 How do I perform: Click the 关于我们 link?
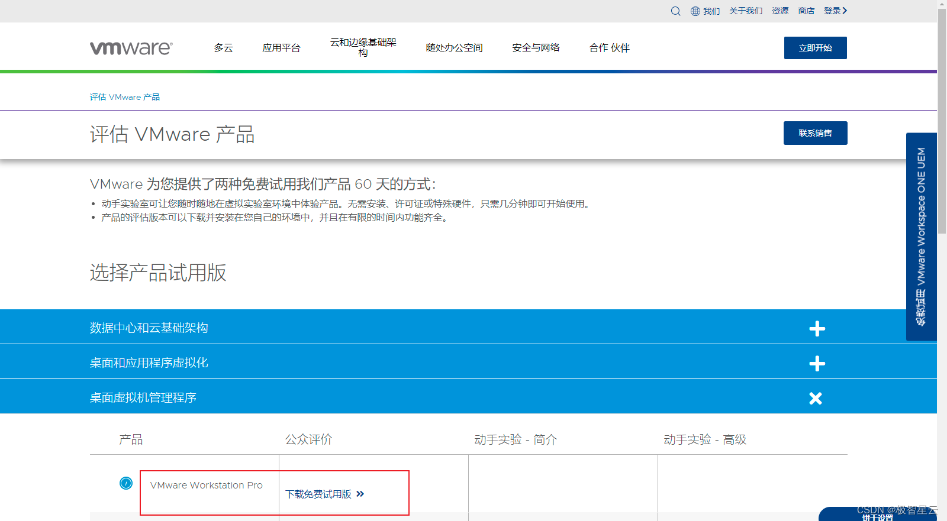pyautogui.click(x=746, y=11)
